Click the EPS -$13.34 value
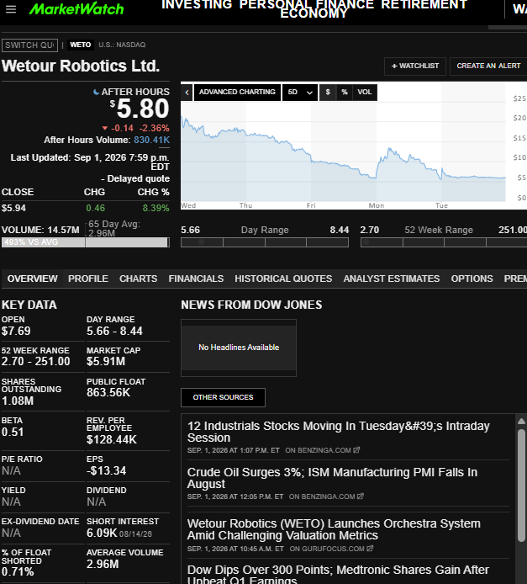 (x=107, y=470)
